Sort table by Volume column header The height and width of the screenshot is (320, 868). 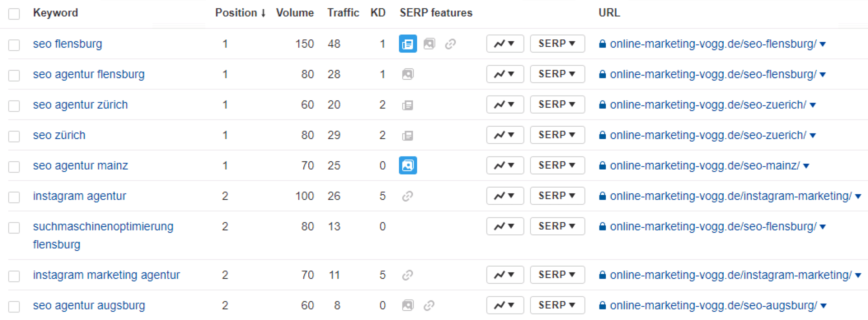(x=295, y=13)
